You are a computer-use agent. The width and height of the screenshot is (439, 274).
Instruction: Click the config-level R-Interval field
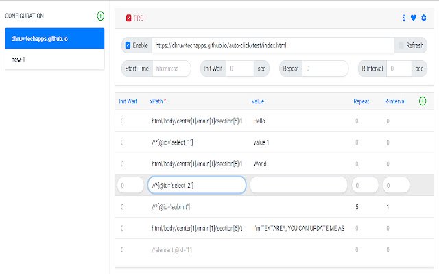pyautogui.click(x=399, y=68)
